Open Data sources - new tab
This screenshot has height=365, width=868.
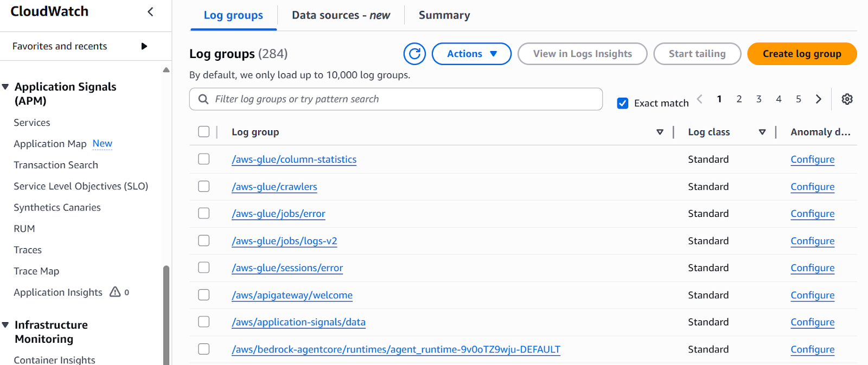[341, 15]
